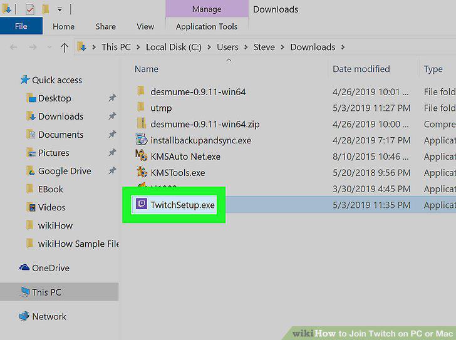Click the pin icon next to Google Drive
This screenshot has height=340, width=456.
(112, 170)
